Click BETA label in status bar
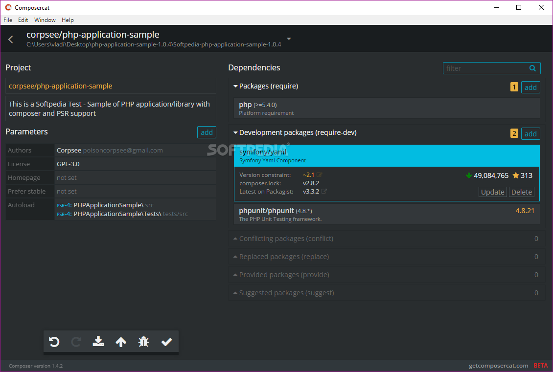This screenshot has width=553, height=372. [x=541, y=366]
